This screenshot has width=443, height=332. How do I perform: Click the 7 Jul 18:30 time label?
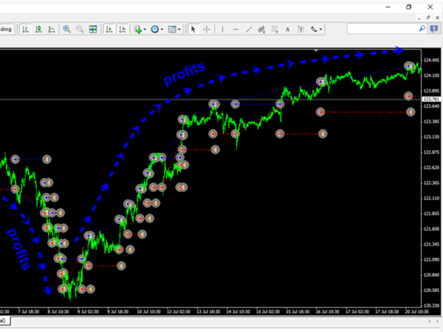pyautogui.click(x=28, y=312)
